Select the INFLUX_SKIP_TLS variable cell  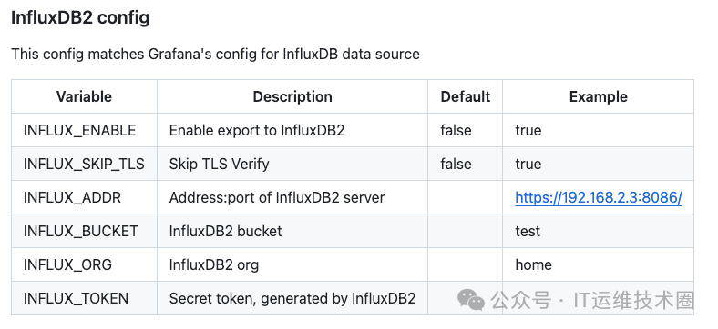[84, 164]
